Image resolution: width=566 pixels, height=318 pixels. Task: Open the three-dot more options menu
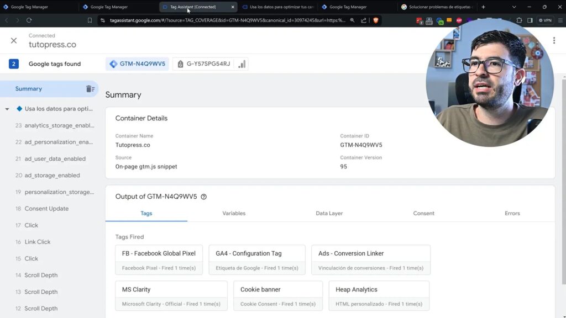pos(554,40)
